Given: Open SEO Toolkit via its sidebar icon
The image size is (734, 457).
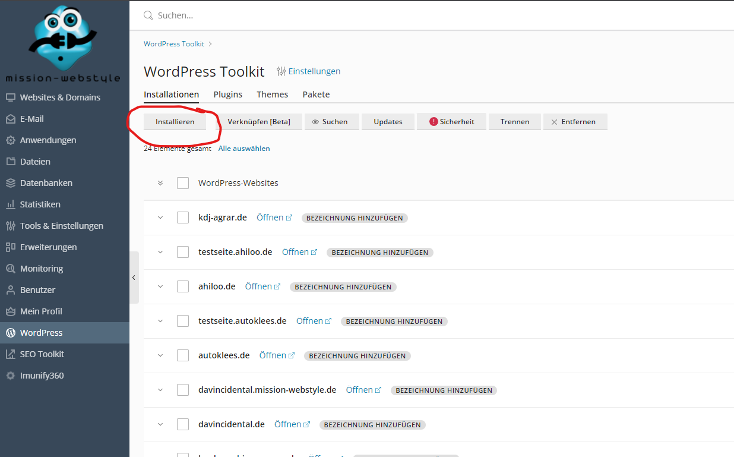Looking at the screenshot, I should [x=11, y=354].
